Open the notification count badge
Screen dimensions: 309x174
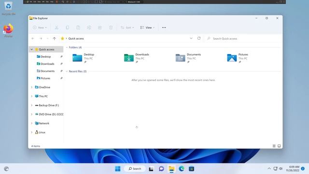click(303, 169)
